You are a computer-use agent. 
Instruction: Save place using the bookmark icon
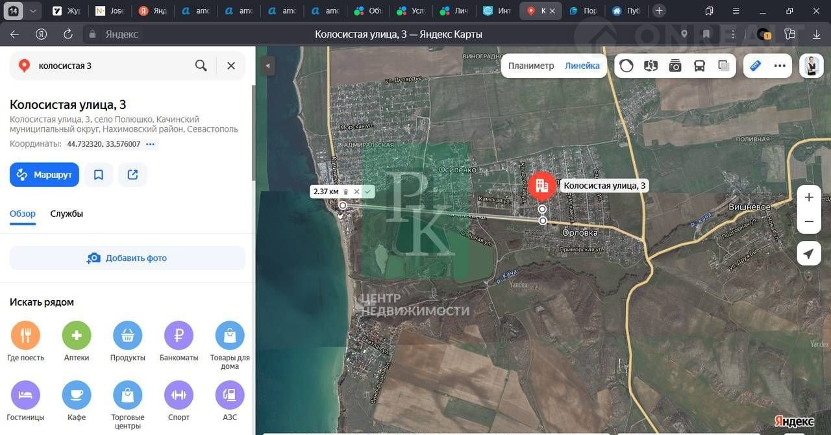pos(99,175)
